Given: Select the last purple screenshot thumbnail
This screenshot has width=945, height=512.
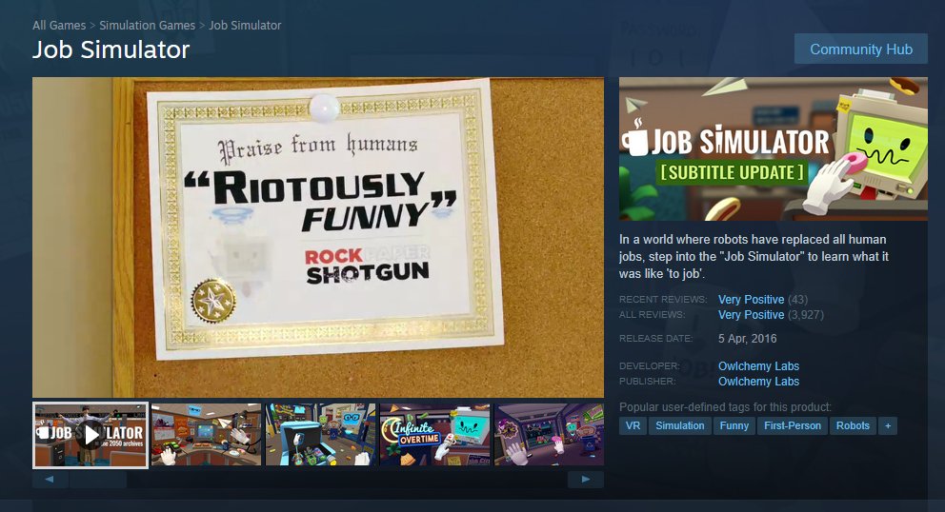Looking at the screenshot, I should point(549,435).
